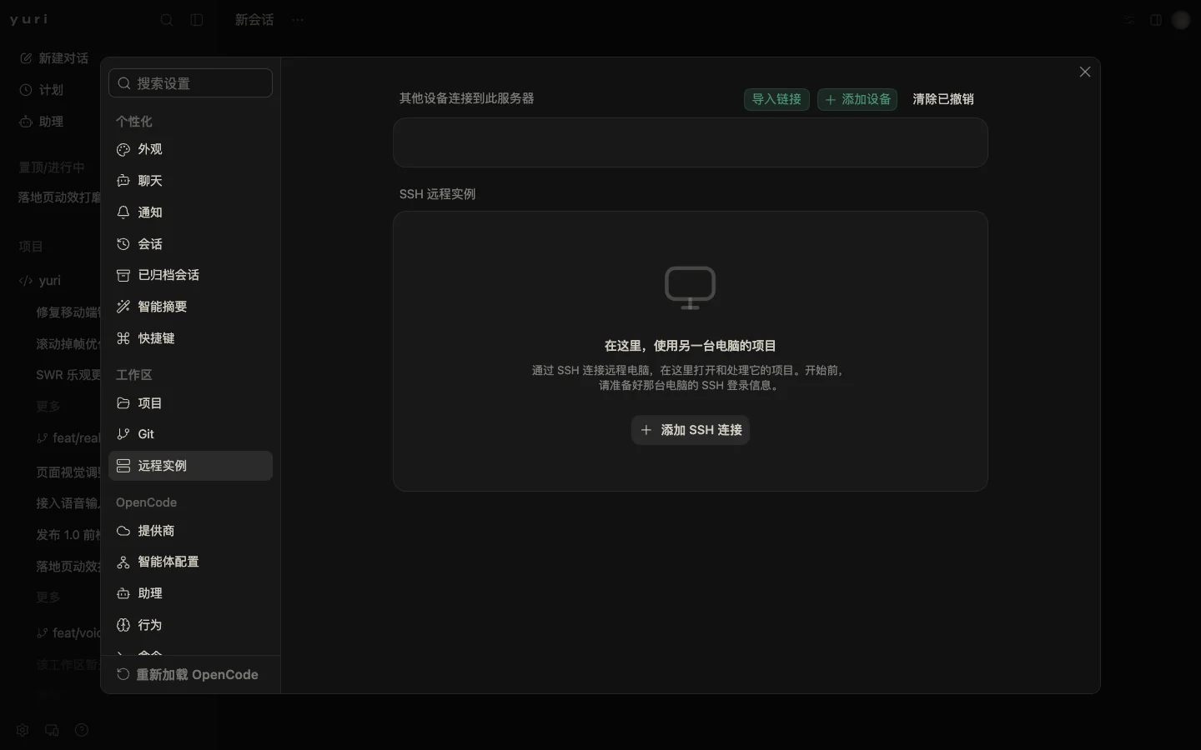The width and height of the screenshot is (1201, 750).
Task: Click the 添加设备 button
Action: pos(857,99)
